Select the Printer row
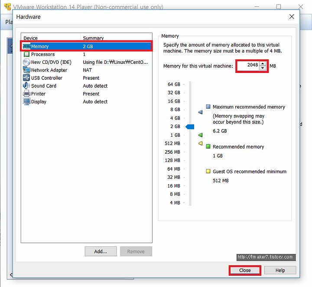The width and height of the screenshot is (312, 287). tap(87, 94)
